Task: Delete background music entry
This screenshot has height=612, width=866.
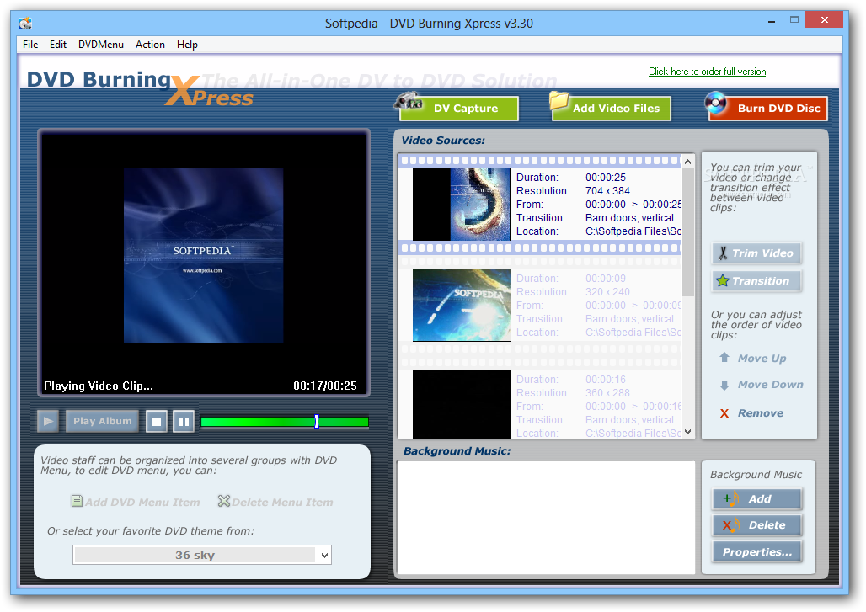Action: click(x=756, y=525)
